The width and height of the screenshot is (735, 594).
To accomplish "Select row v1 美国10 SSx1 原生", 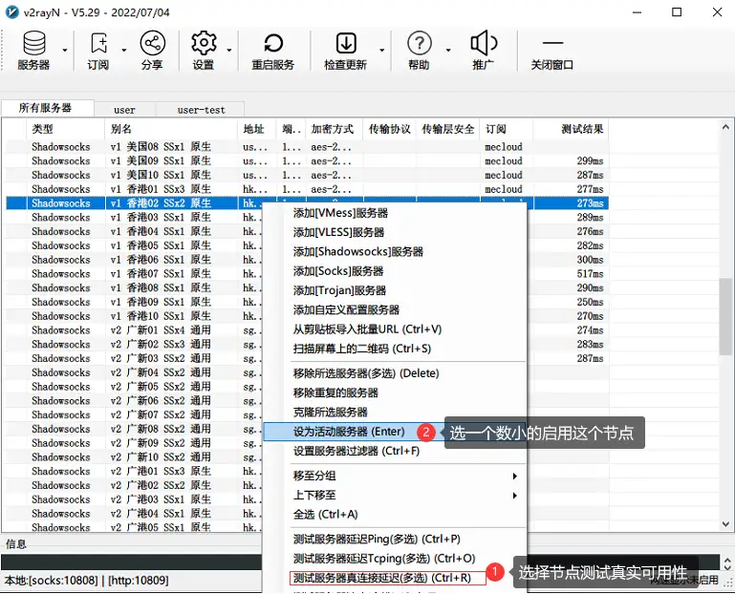I will point(307,175).
